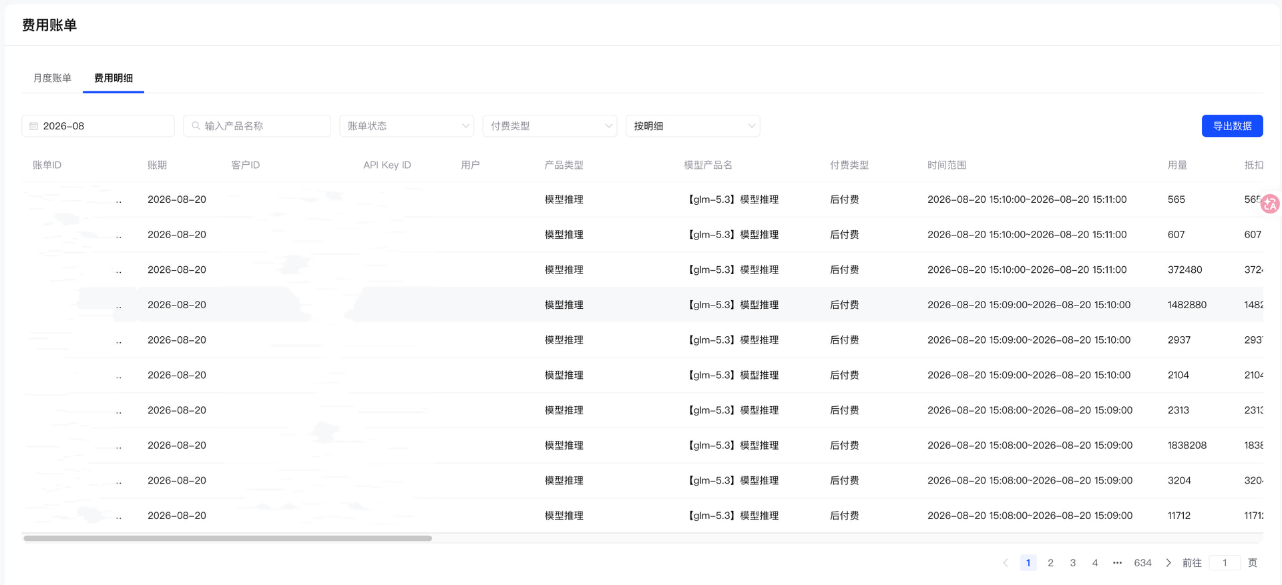Click the usage value 607
Image resolution: width=1282 pixels, height=585 pixels.
[x=1176, y=235]
